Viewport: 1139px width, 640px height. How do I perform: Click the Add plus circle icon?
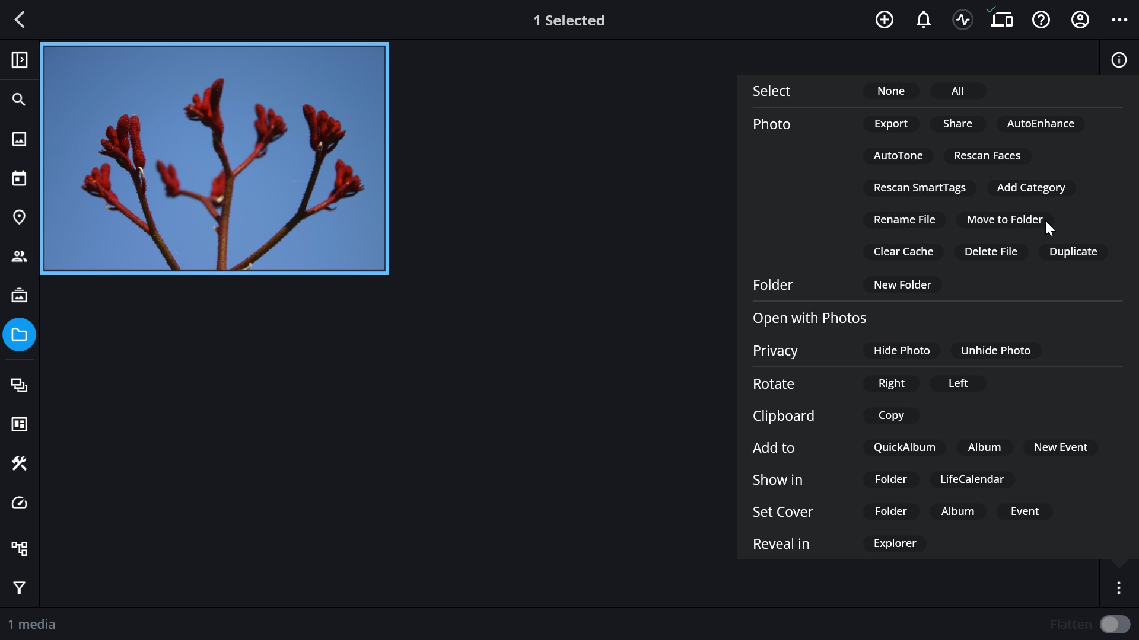coord(884,20)
